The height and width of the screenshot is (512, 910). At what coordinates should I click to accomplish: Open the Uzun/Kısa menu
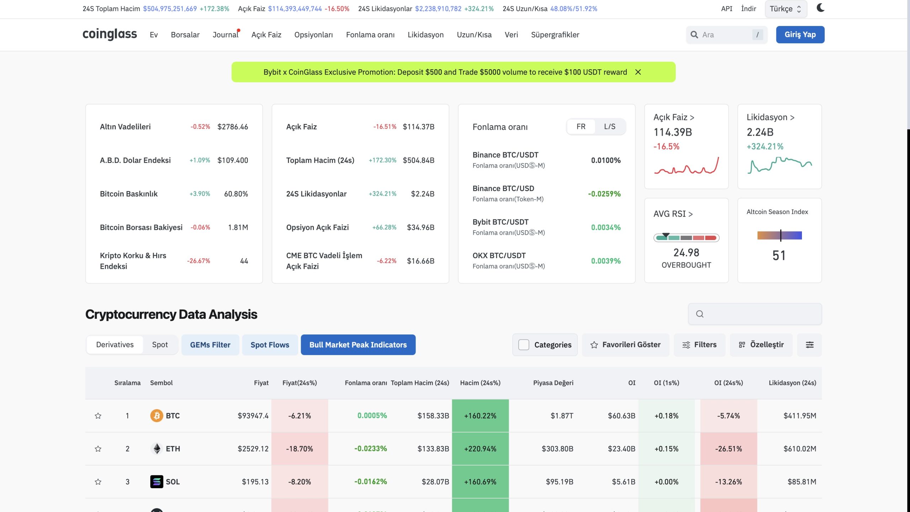(x=474, y=35)
